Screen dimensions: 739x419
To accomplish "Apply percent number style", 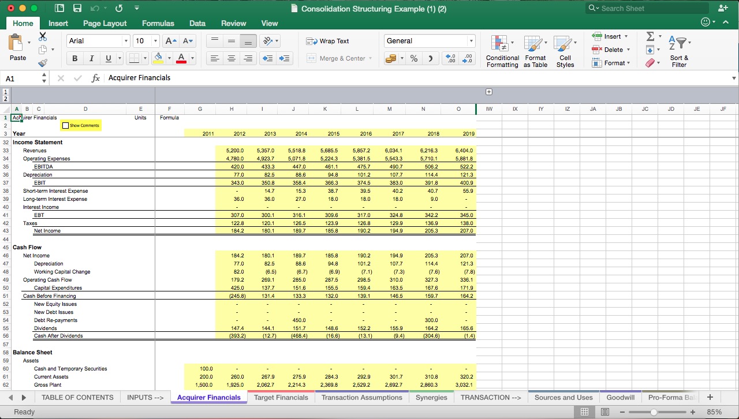I will coord(413,58).
